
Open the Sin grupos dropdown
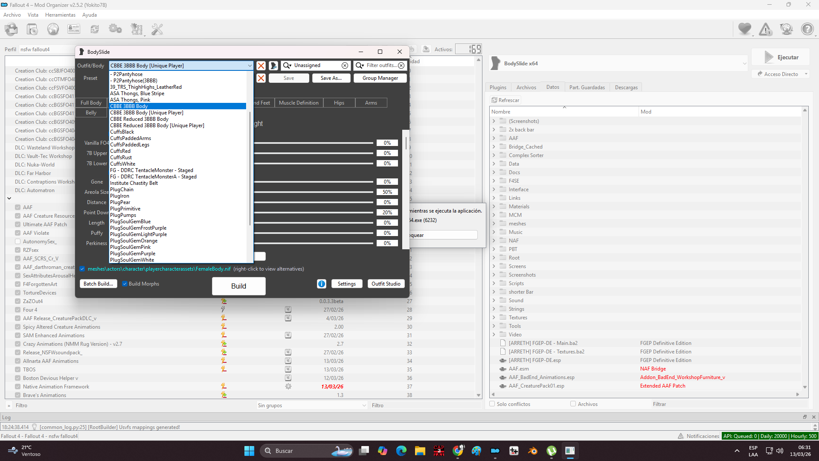pyautogui.click(x=311, y=406)
